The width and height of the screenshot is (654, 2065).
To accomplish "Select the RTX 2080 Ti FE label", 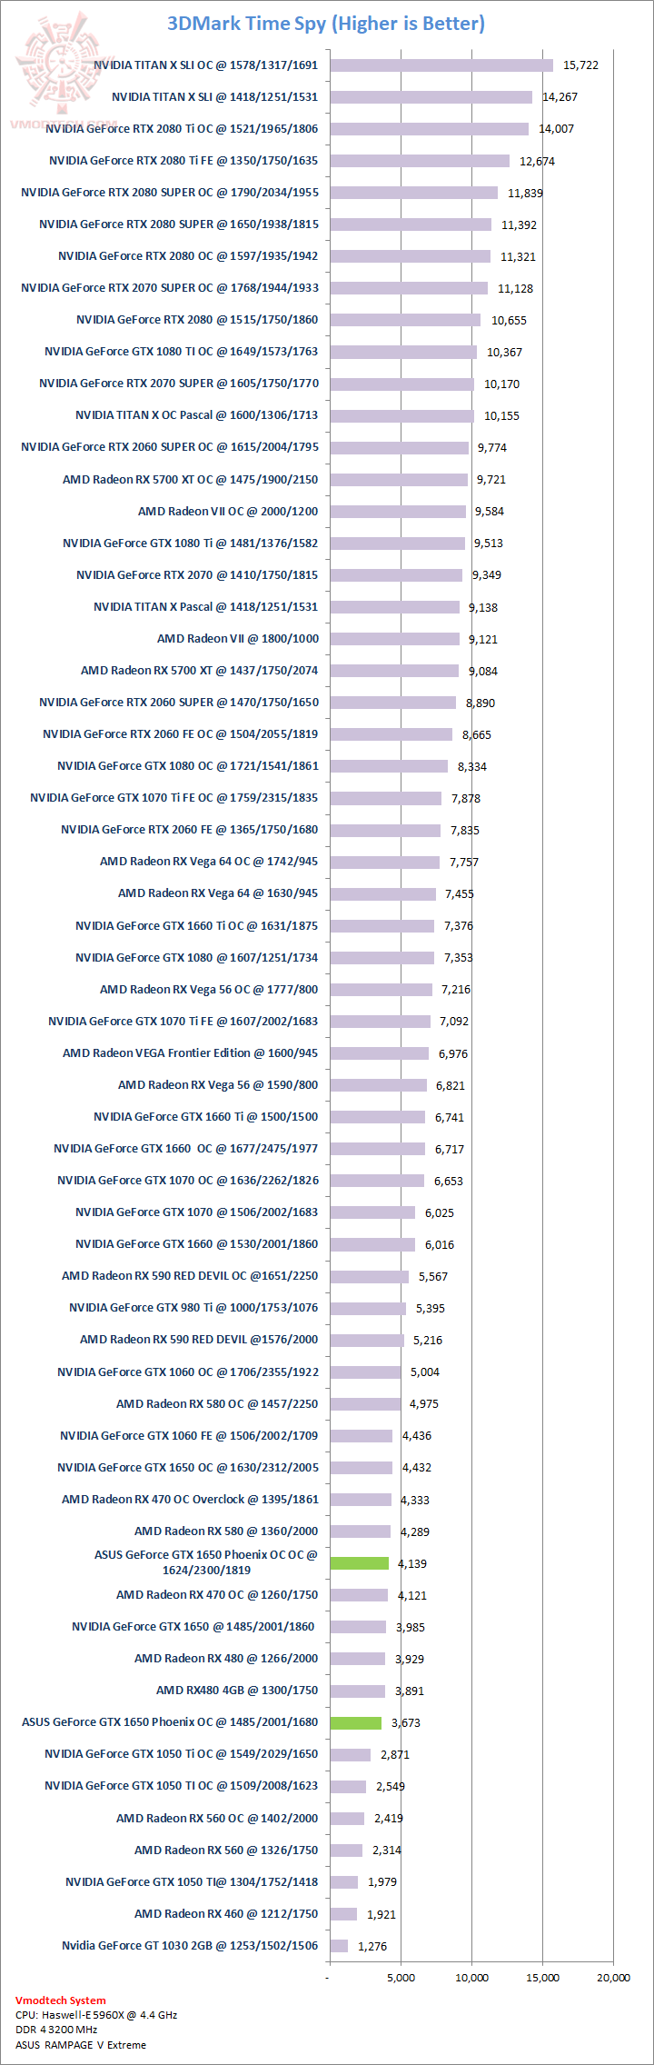I will [183, 161].
